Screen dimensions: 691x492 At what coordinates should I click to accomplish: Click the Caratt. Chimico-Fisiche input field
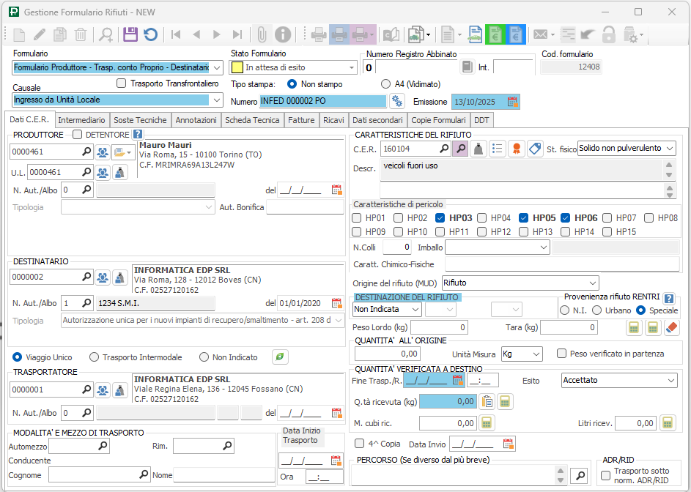coord(561,264)
